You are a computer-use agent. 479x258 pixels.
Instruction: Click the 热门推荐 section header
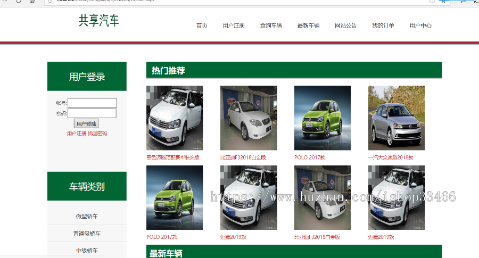pyautogui.click(x=294, y=70)
